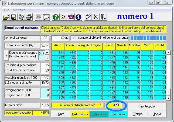Click the Immigrati column header
Screen dimensions: 174x122
click(83, 46)
